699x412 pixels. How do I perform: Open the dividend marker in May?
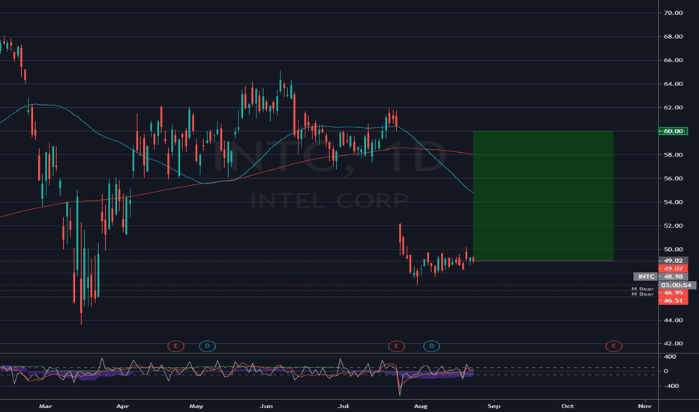pos(207,346)
